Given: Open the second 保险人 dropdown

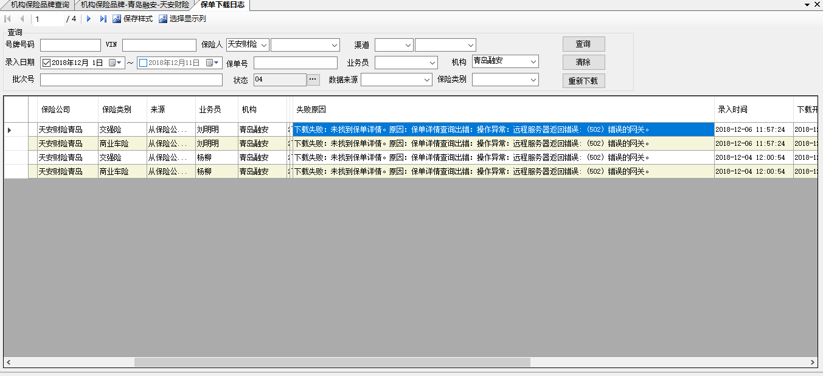Looking at the screenshot, I should (335, 45).
